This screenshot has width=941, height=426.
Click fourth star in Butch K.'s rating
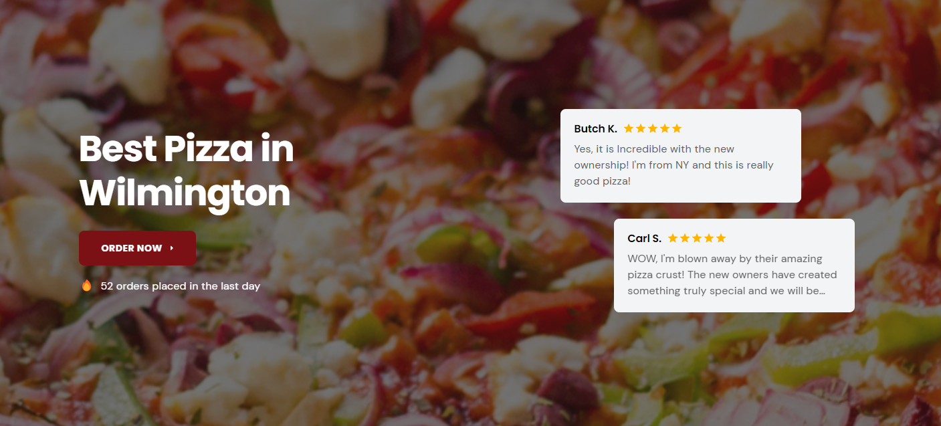(x=665, y=128)
